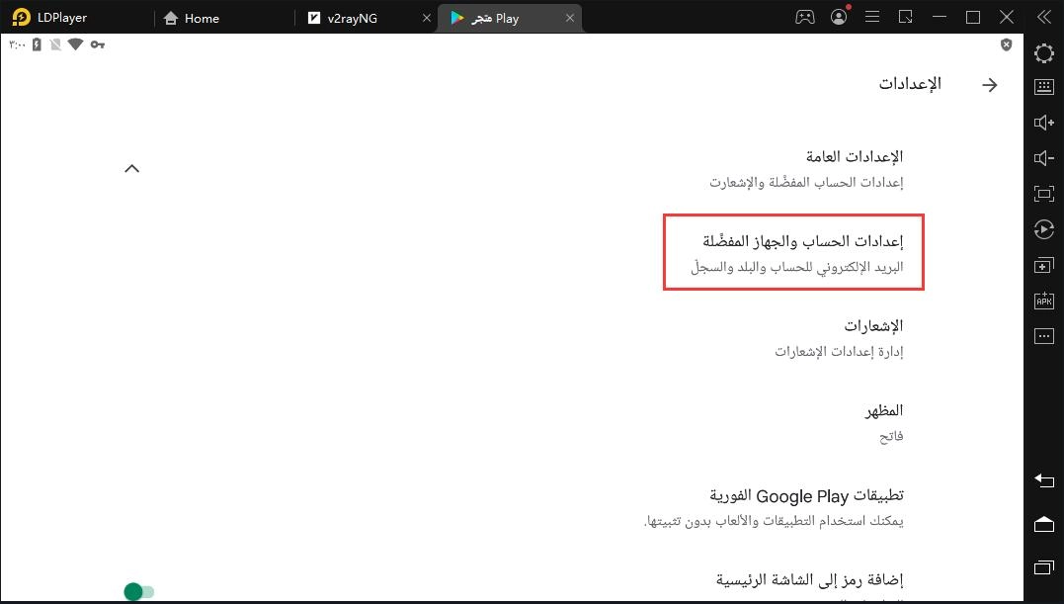Click the recent apps button in sidebar
Screen dimensions: 1064x604
1043,566
